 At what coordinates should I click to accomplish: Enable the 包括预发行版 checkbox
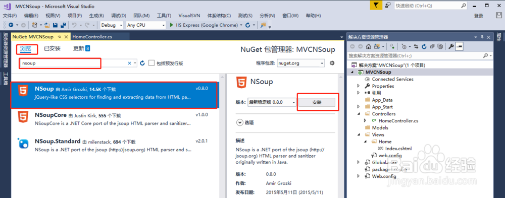[x=151, y=63]
